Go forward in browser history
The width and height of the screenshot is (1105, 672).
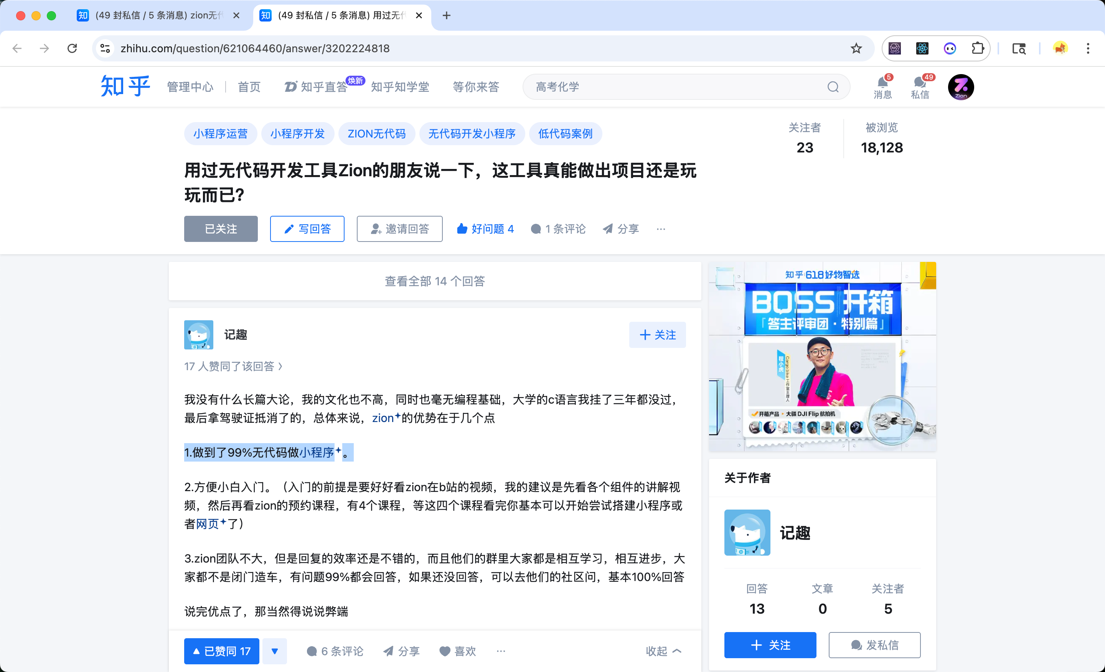point(45,48)
